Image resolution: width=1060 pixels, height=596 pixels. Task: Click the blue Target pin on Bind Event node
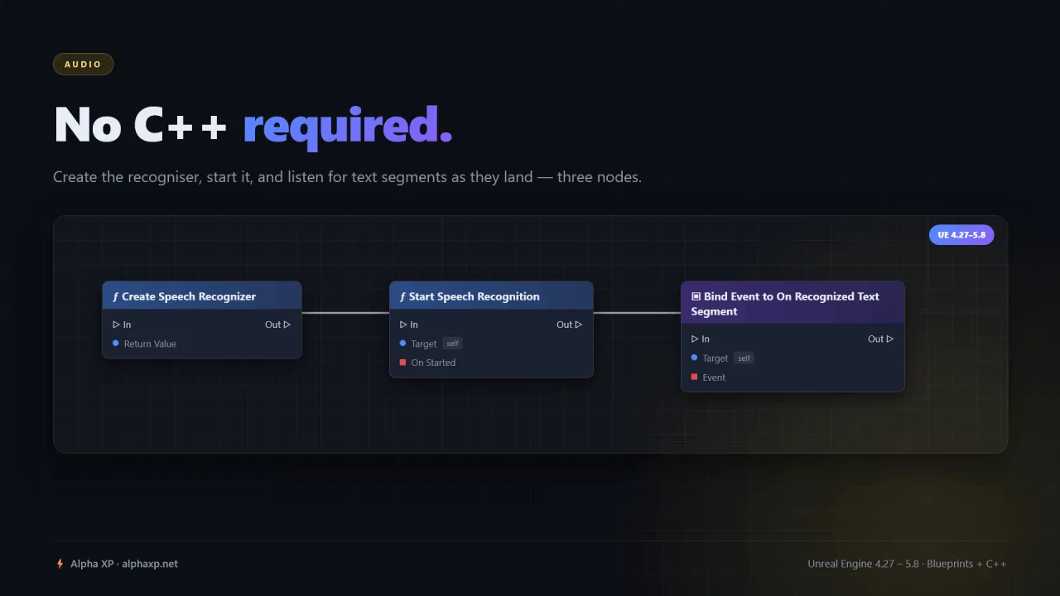coord(694,358)
